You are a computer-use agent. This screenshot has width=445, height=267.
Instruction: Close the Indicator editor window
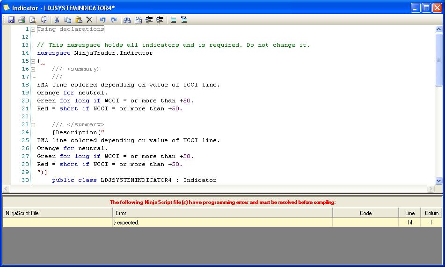[437, 7]
